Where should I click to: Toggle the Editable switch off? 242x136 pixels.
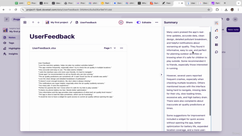139,22
